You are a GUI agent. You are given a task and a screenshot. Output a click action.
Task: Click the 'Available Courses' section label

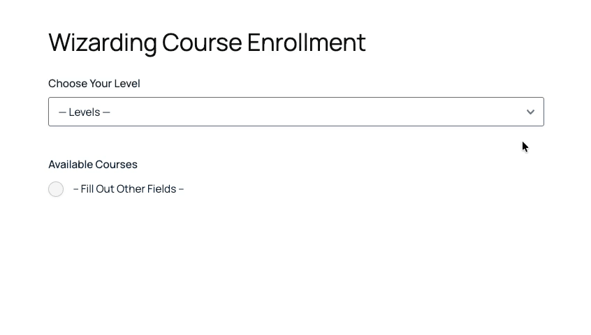pyautogui.click(x=93, y=165)
